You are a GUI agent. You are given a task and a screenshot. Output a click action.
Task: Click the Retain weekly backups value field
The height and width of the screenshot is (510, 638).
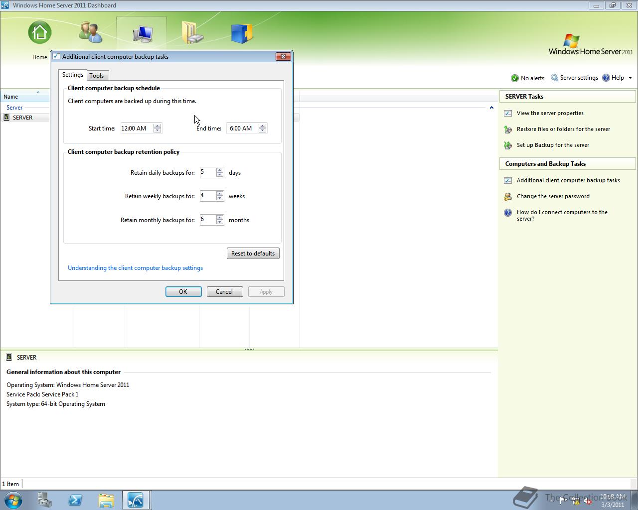208,196
